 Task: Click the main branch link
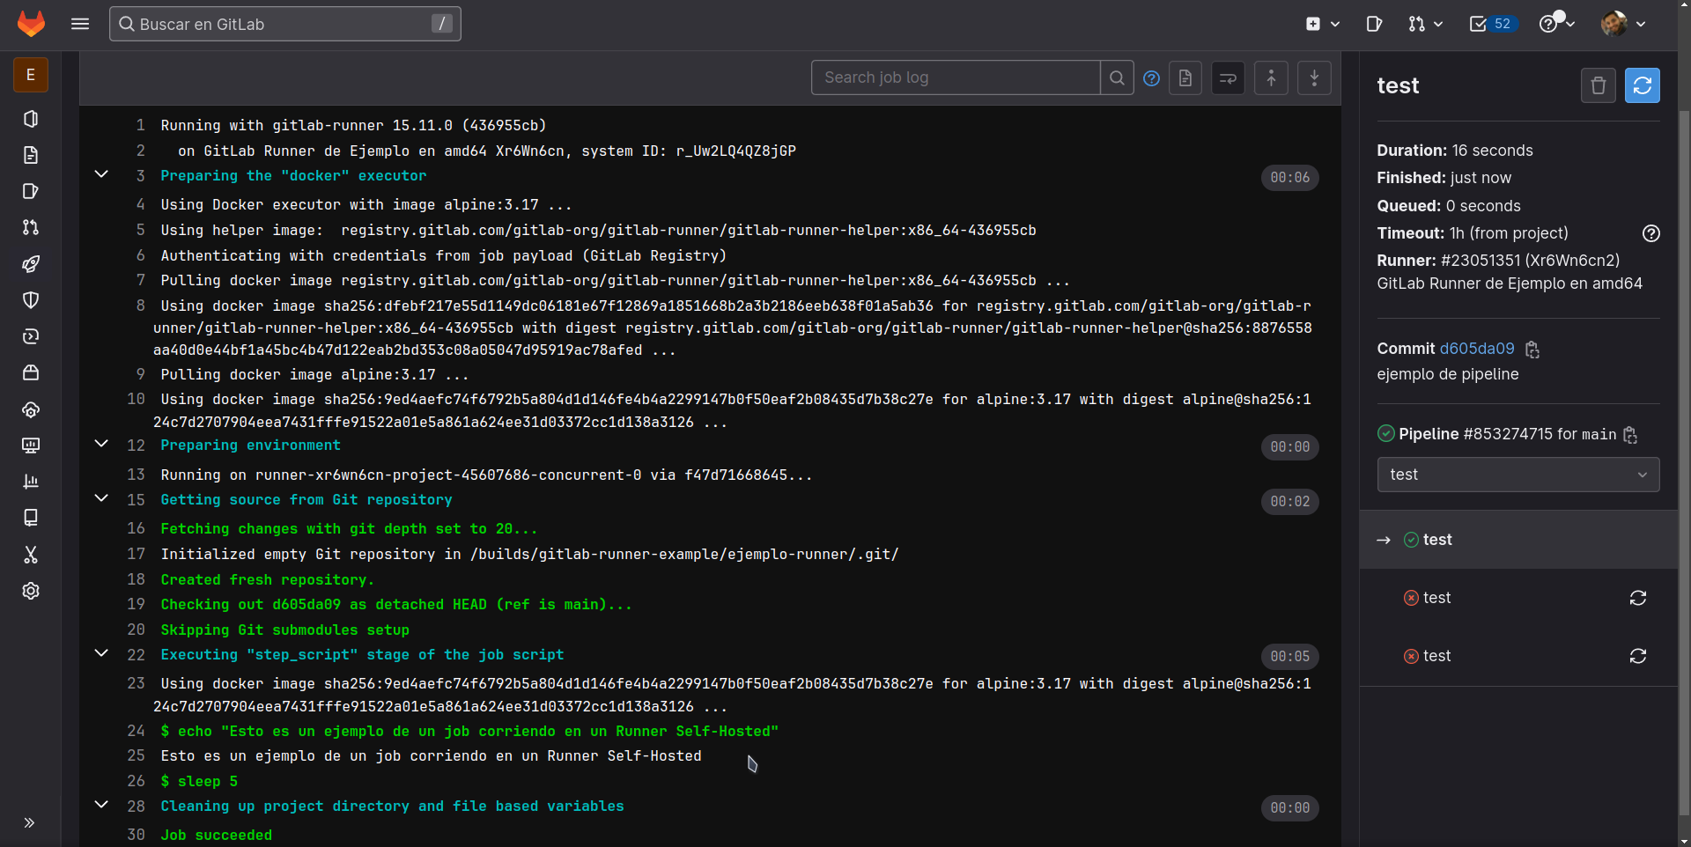1599,435
